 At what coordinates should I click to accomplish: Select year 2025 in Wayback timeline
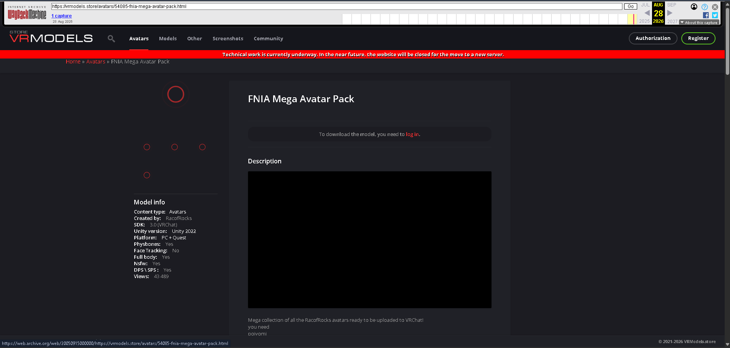[x=644, y=21]
